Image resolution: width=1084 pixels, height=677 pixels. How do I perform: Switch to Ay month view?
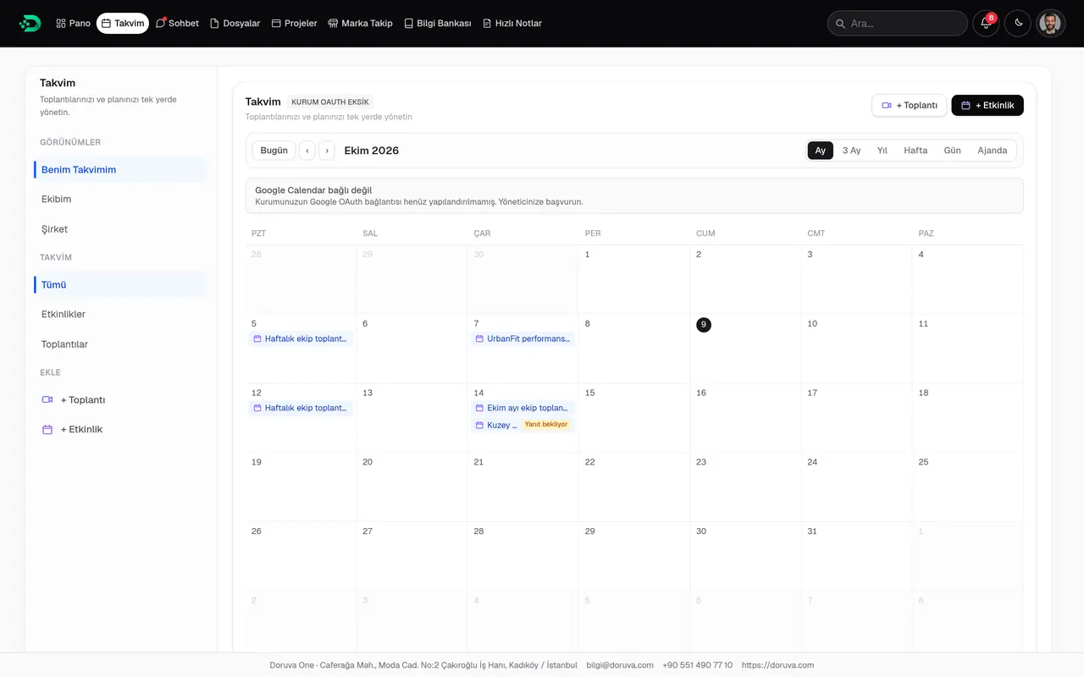[x=821, y=151]
